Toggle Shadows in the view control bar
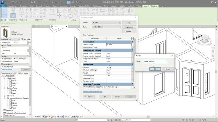Image resolution: width=218 pixels, height=122 pixels. click(52, 117)
